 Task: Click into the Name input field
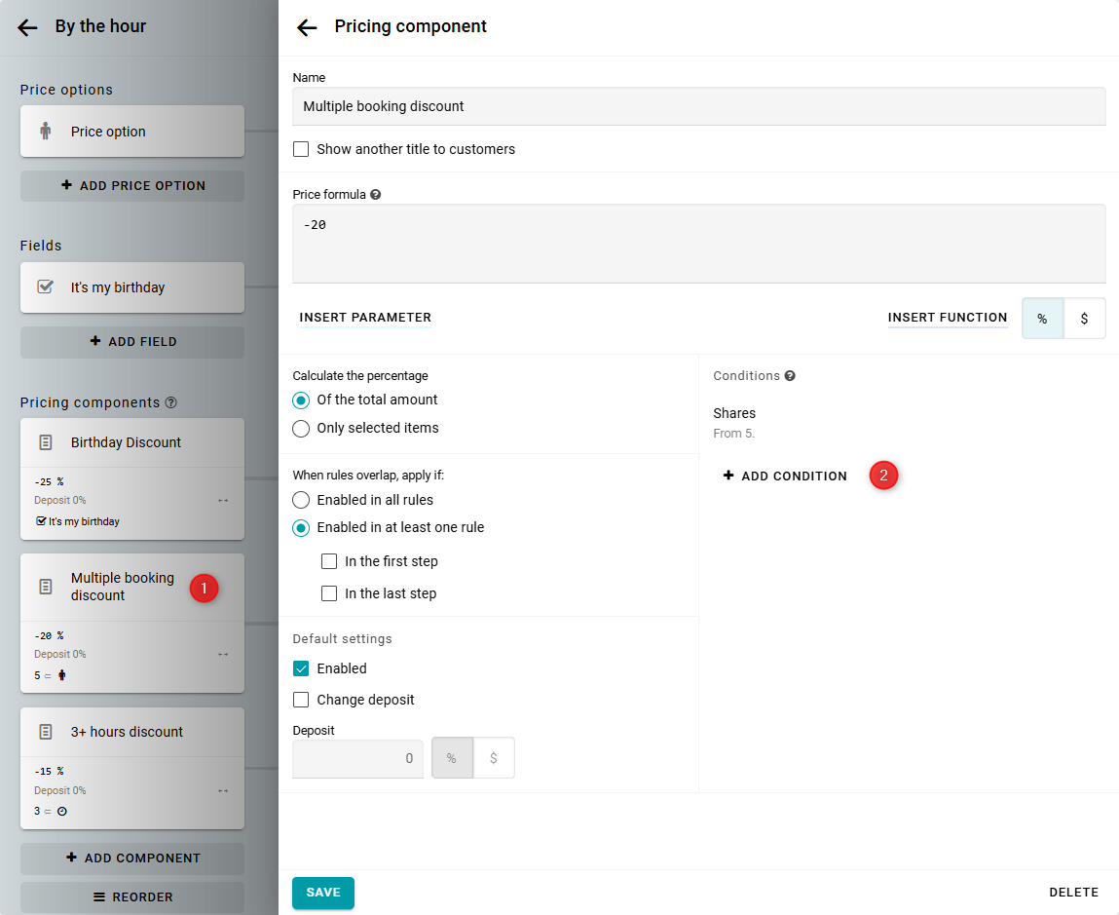pyautogui.click(x=698, y=106)
